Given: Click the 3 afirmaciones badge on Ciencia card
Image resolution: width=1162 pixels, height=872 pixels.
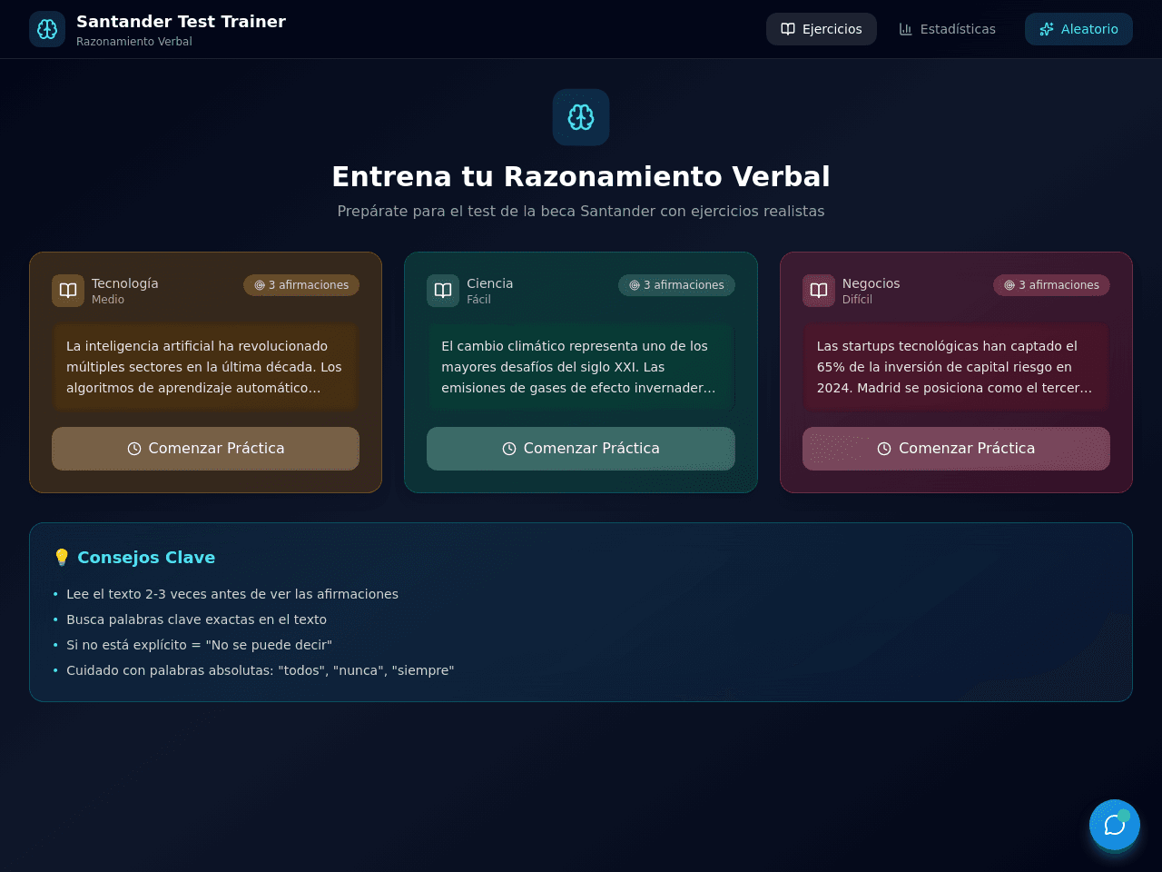Looking at the screenshot, I should (x=676, y=285).
